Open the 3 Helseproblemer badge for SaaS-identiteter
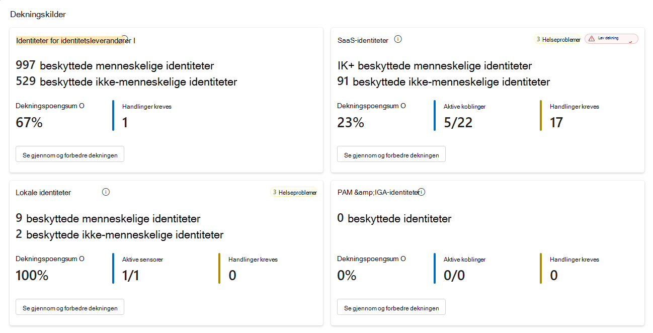The width and height of the screenshot is (653, 333). [x=557, y=39]
